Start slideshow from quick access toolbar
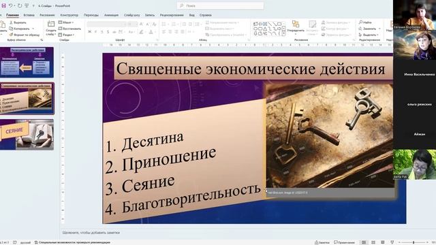The image size is (436, 245). click(27, 5)
